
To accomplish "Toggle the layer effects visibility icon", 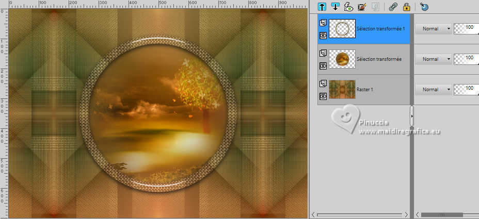I will pyautogui.click(x=348, y=7).
